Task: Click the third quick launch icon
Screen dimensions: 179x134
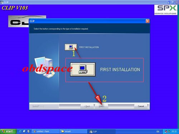Action: click(28, 131)
